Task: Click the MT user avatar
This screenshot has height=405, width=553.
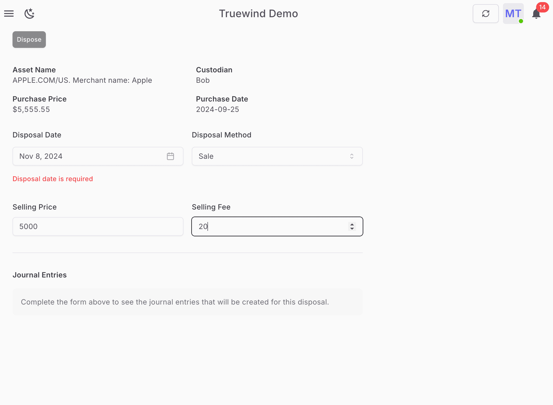Action: [513, 14]
